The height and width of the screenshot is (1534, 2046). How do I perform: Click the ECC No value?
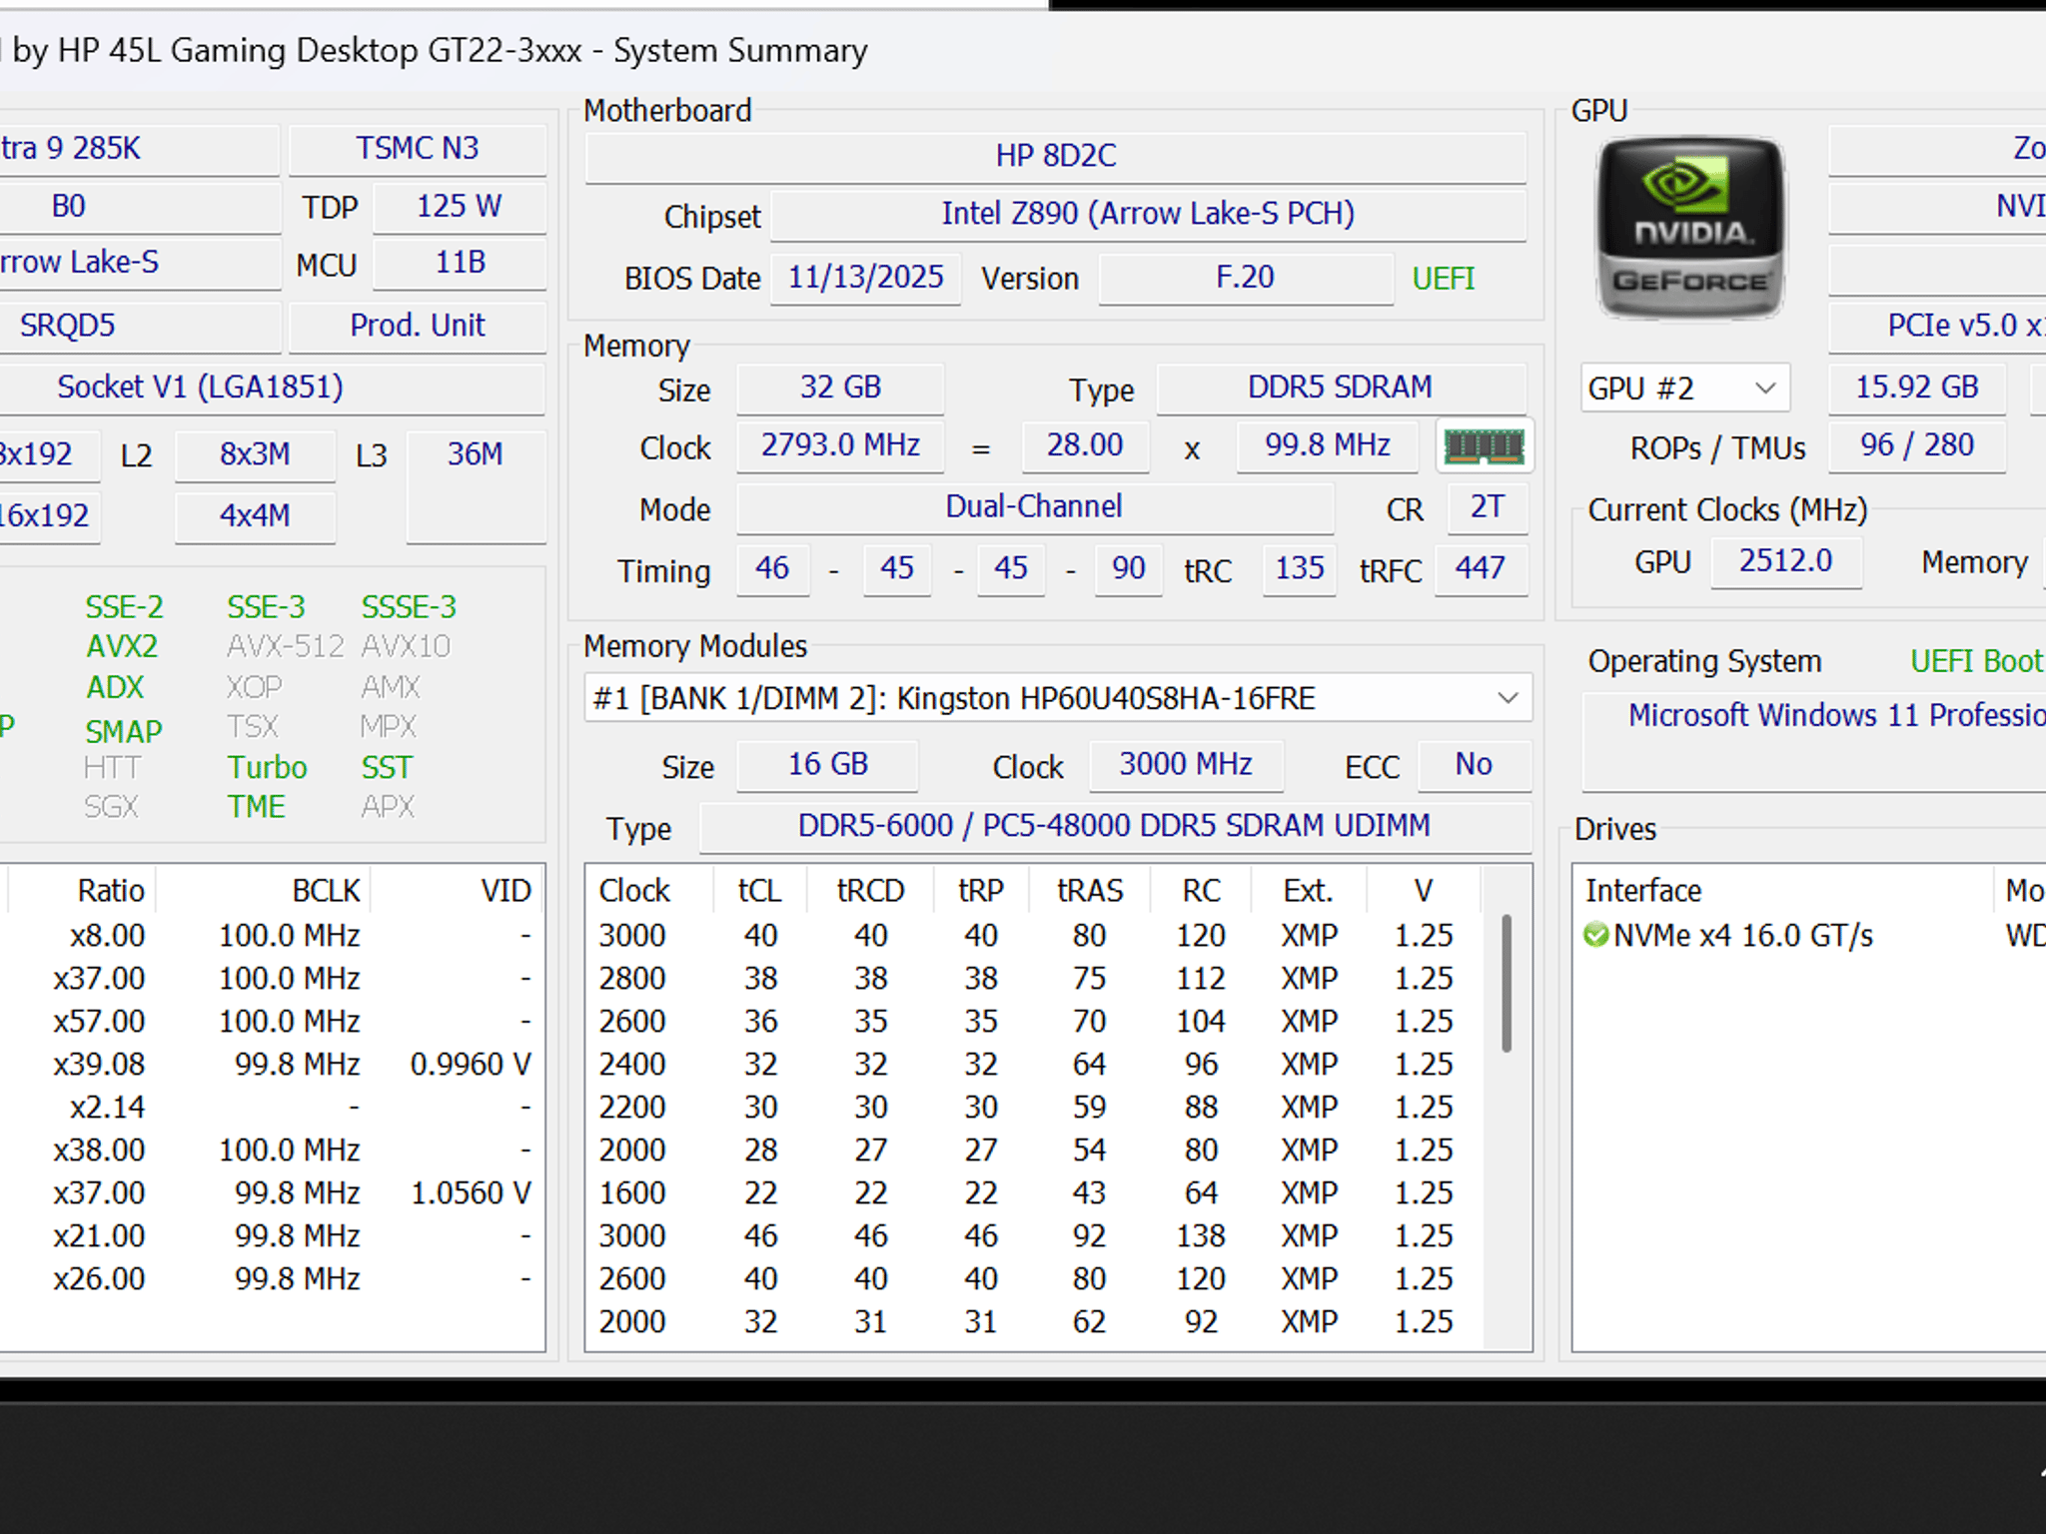[1474, 766]
